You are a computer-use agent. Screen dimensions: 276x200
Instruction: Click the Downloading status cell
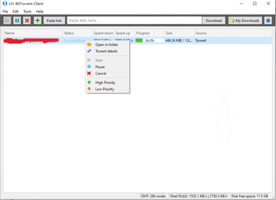[74, 40]
